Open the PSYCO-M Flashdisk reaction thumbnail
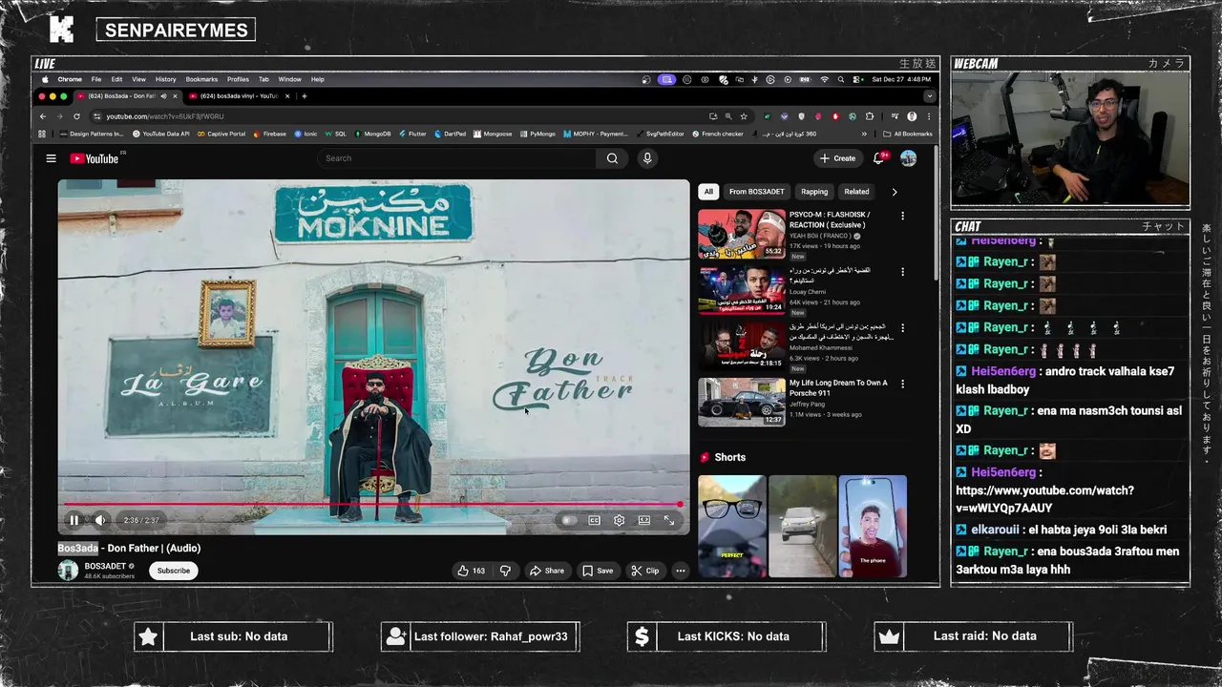This screenshot has width=1222, height=687. pos(742,234)
